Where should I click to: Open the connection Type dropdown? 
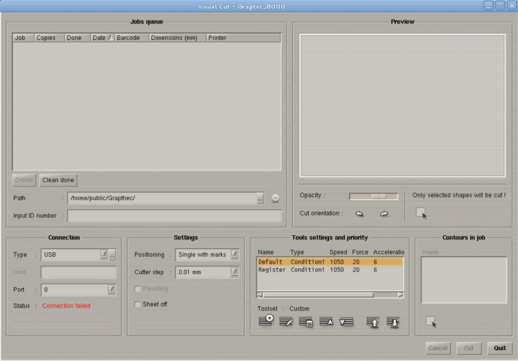tap(103, 255)
